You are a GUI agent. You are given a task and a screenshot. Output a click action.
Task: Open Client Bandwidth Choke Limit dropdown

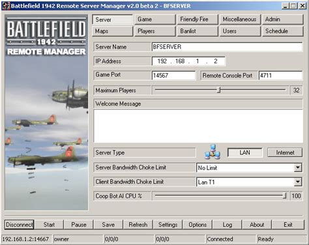click(298, 182)
